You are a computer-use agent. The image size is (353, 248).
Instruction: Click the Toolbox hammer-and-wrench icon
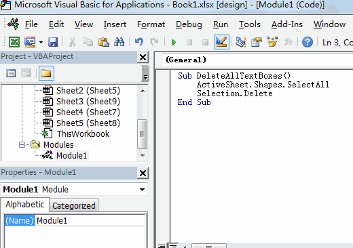(x=288, y=42)
